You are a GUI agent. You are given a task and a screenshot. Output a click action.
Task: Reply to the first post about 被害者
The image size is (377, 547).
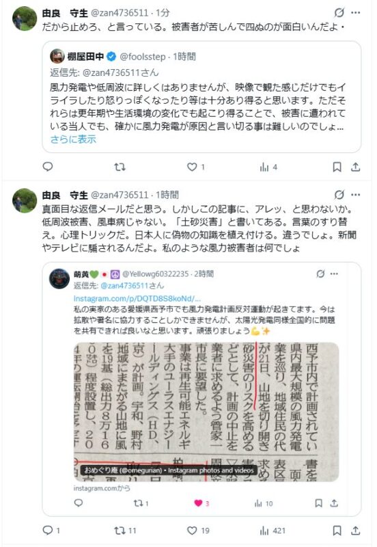coord(48,167)
